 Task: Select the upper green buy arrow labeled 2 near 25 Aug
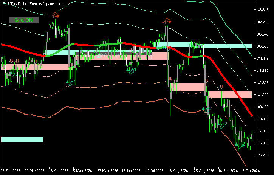[207, 110]
